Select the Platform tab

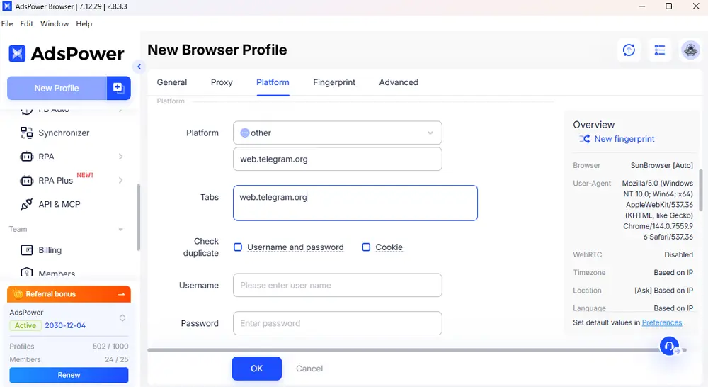click(x=273, y=82)
